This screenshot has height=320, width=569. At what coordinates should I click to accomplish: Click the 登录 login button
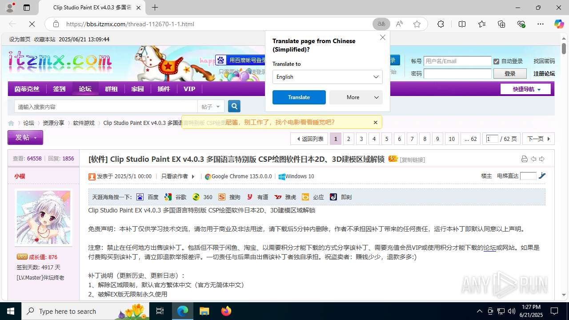coord(510,74)
